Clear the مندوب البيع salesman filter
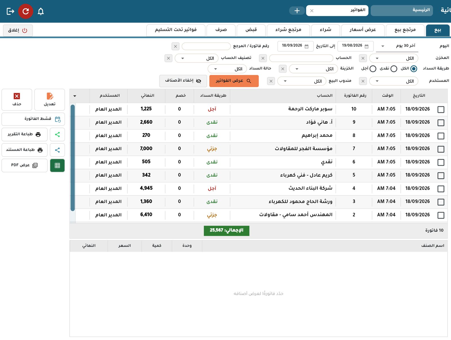The height and width of the screenshot is (340, 451). [x=271, y=81]
